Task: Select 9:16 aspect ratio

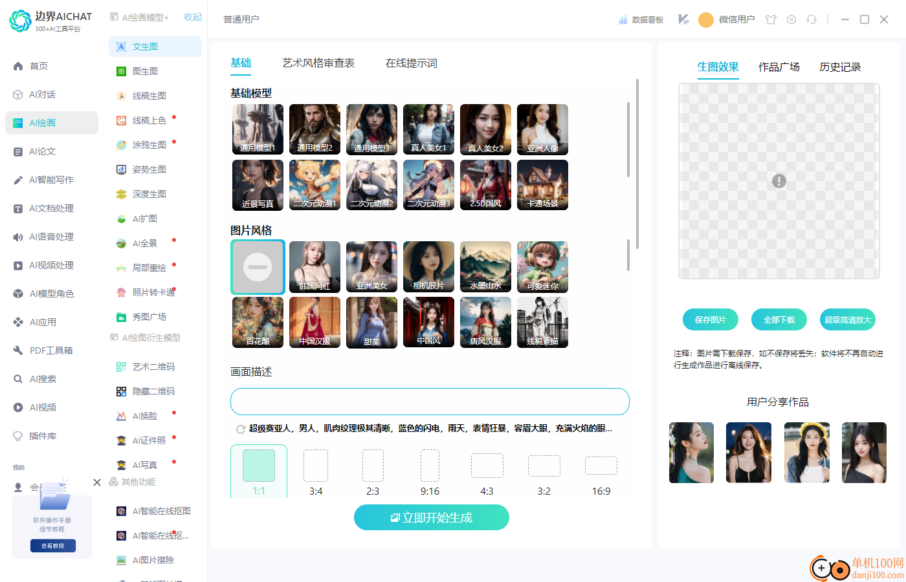Action: tap(430, 473)
